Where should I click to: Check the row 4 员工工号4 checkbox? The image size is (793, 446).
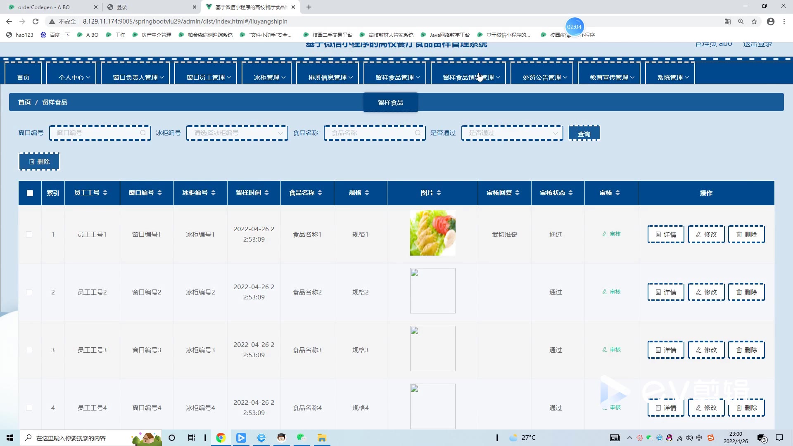click(x=29, y=408)
